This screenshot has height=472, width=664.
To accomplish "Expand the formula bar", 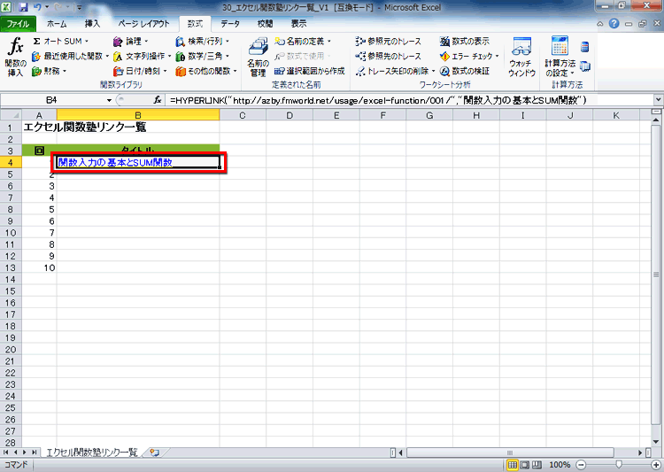I will 658,100.
